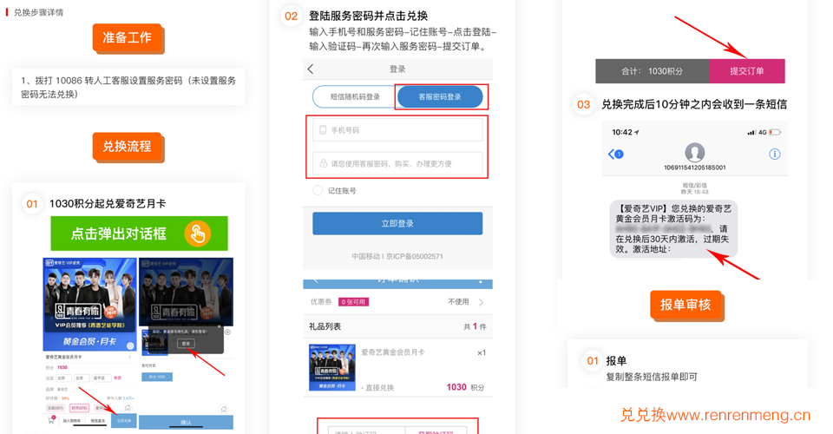Click the 拨打 10086 preparation note
The image size is (833, 434).
coord(128,87)
